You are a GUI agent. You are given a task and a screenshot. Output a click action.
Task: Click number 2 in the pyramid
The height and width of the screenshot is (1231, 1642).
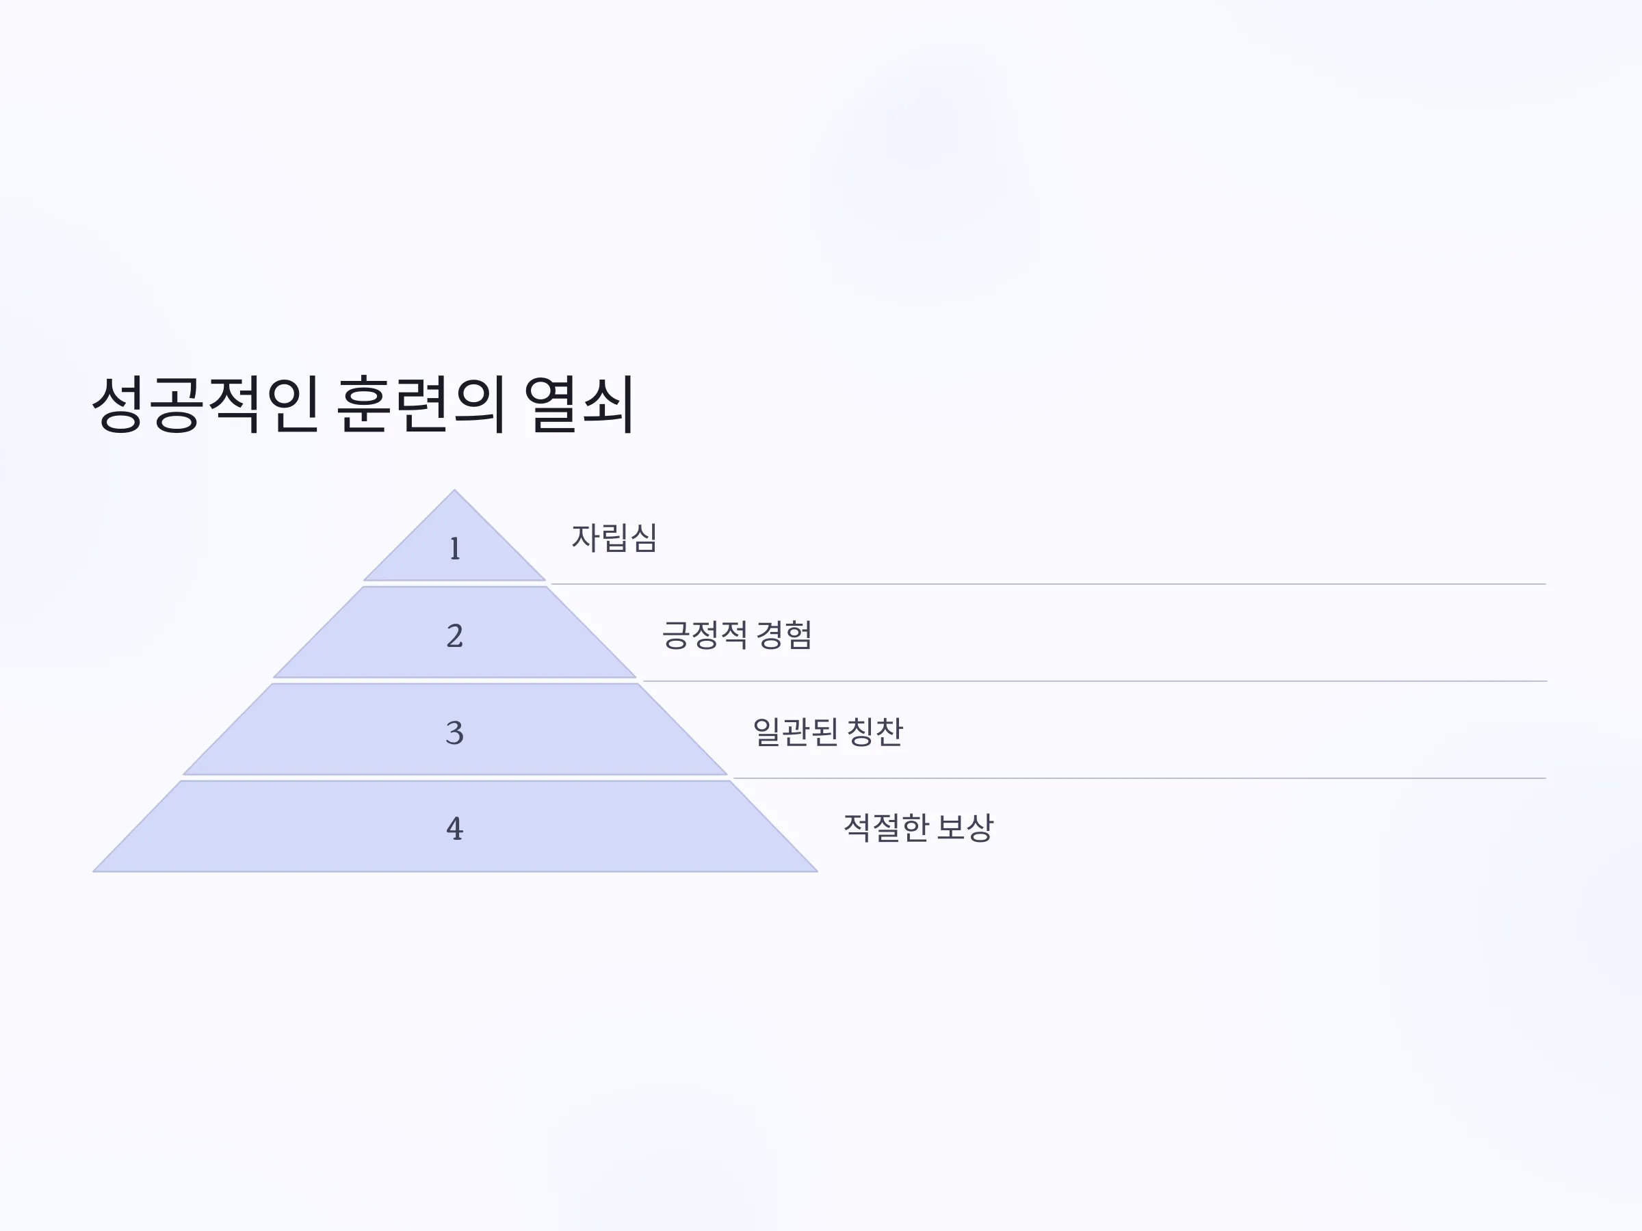[x=455, y=636]
